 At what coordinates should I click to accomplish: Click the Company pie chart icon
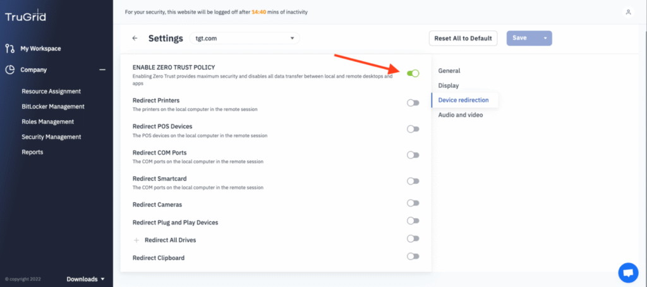click(x=10, y=70)
